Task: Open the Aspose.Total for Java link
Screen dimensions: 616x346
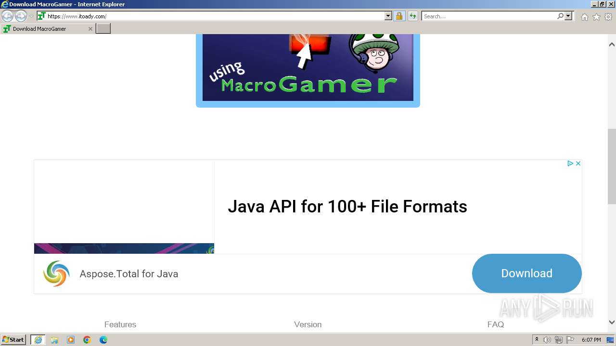Action: pos(129,274)
